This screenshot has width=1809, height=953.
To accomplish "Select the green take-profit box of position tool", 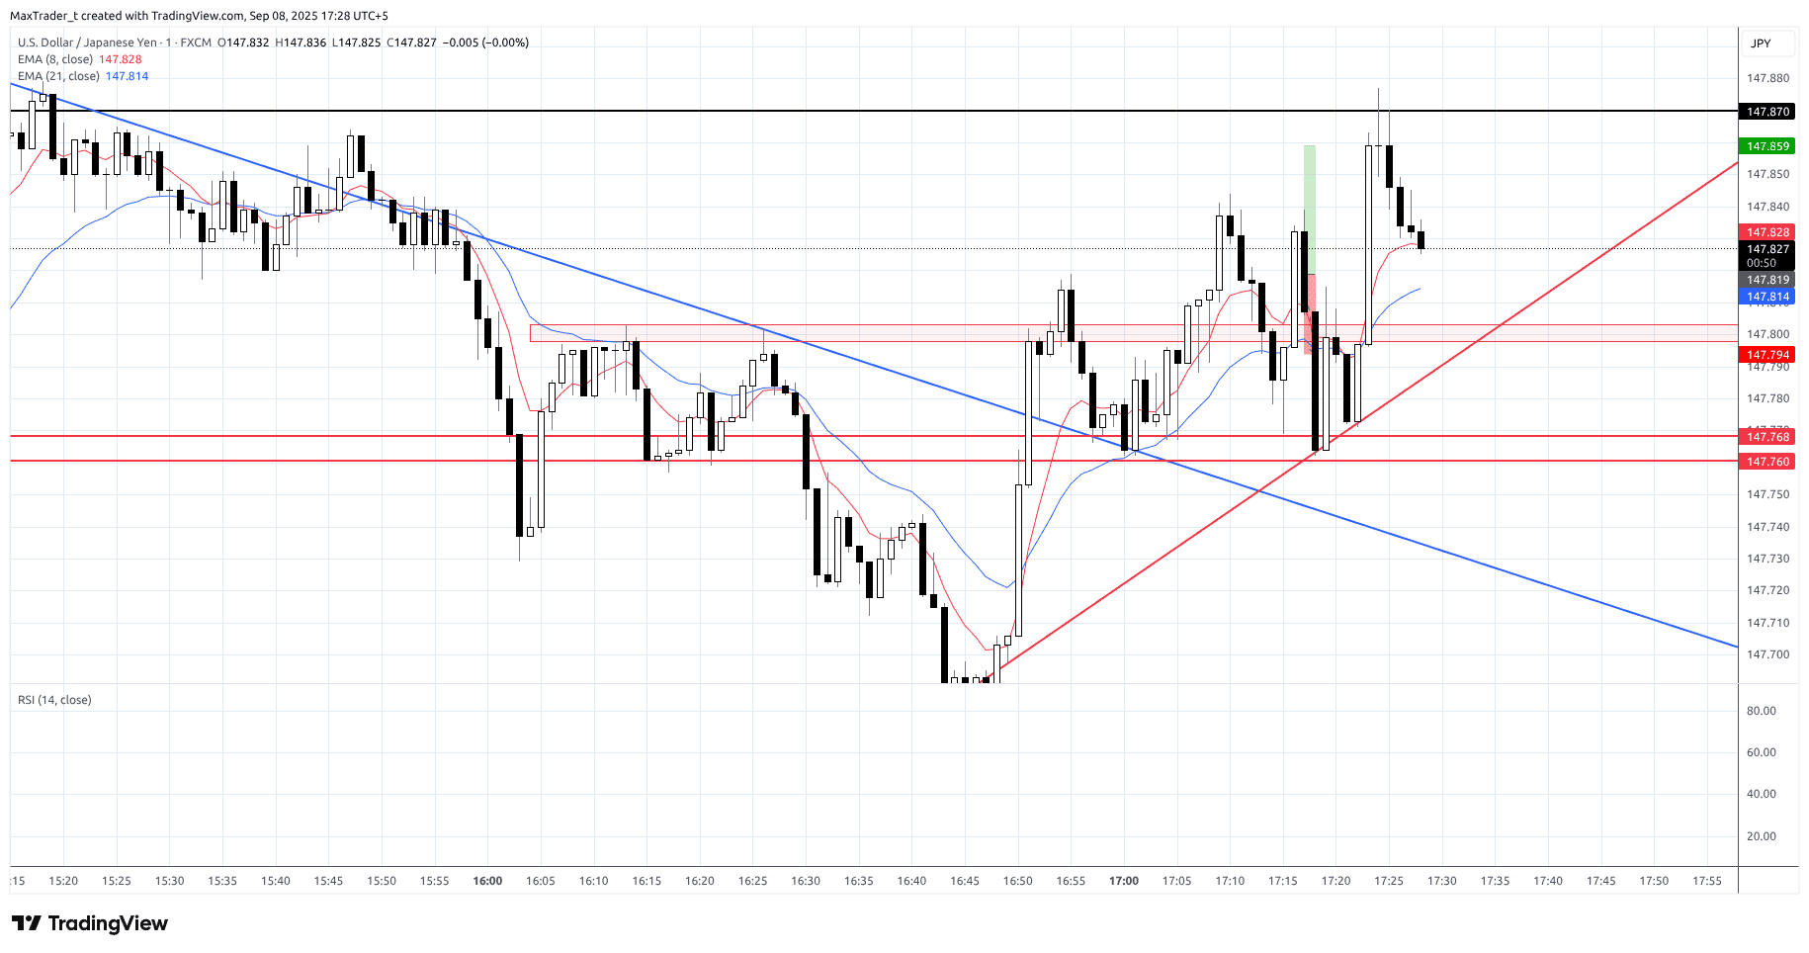I will [x=1310, y=208].
